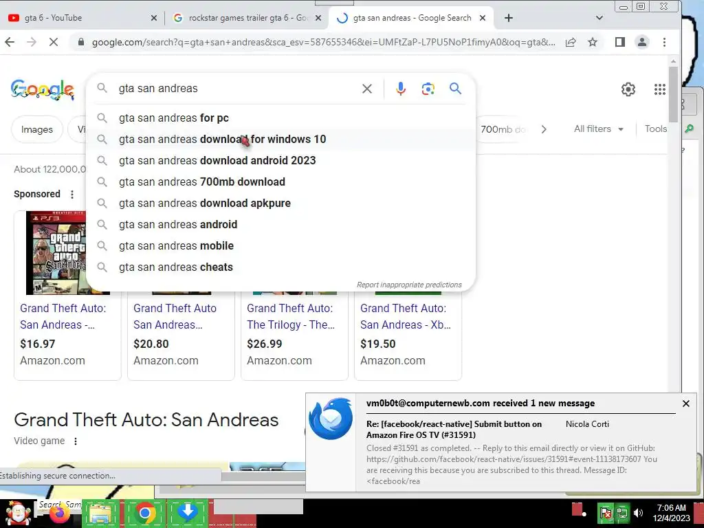Screen dimensions: 704x528
Task: Select the 700mb filter chip
Action: click(x=502, y=129)
